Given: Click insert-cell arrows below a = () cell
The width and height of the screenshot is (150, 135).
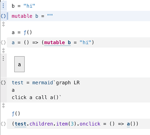Looking at the screenshot, I should pyautogui.click(x=3, y=50).
